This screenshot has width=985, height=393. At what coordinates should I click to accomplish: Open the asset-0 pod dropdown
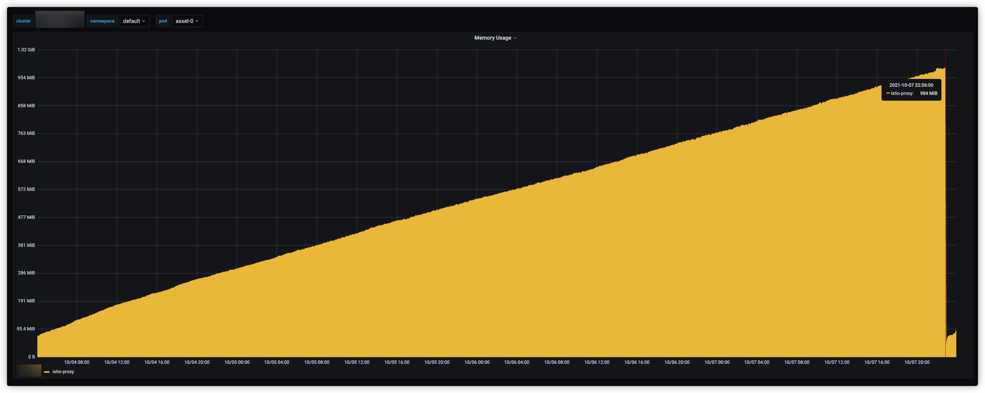[187, 21]
